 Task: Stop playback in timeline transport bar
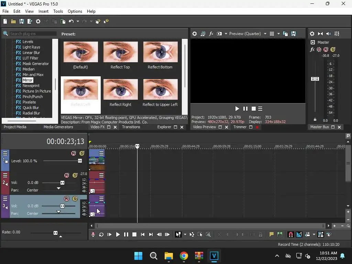coord(134,234)
